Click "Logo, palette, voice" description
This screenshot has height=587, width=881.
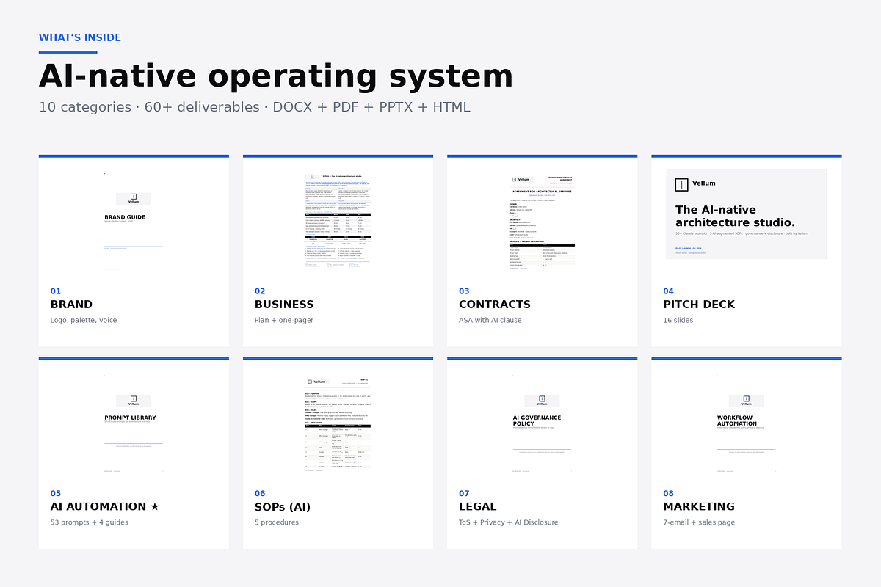point(84,321)
